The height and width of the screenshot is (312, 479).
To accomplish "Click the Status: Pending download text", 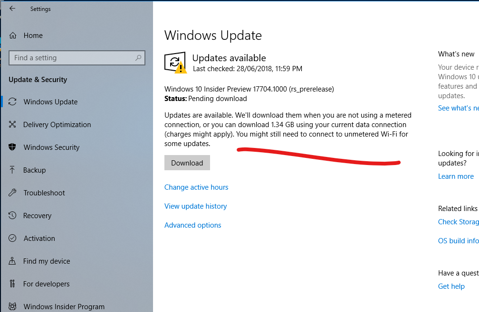I will pos(206,99).
